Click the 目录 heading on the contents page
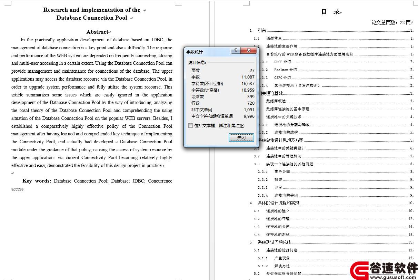Viewport: 418px width, 280px height. 331,11
